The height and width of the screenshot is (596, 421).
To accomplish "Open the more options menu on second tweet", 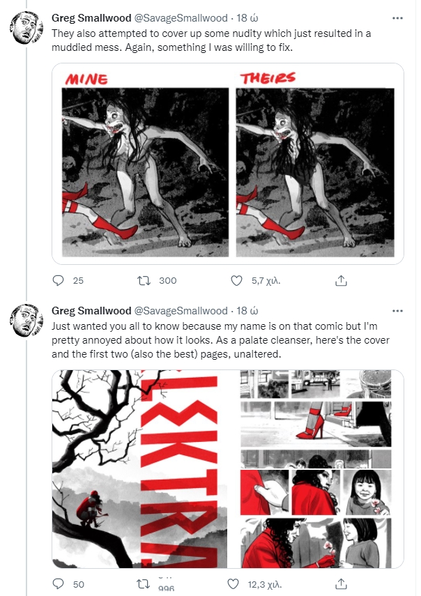I will pos(397,310).
